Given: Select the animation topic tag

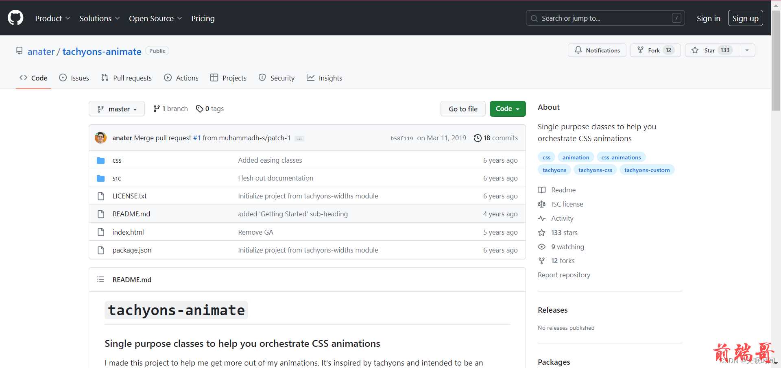Looking at the screenshot, I should point(576,157).
